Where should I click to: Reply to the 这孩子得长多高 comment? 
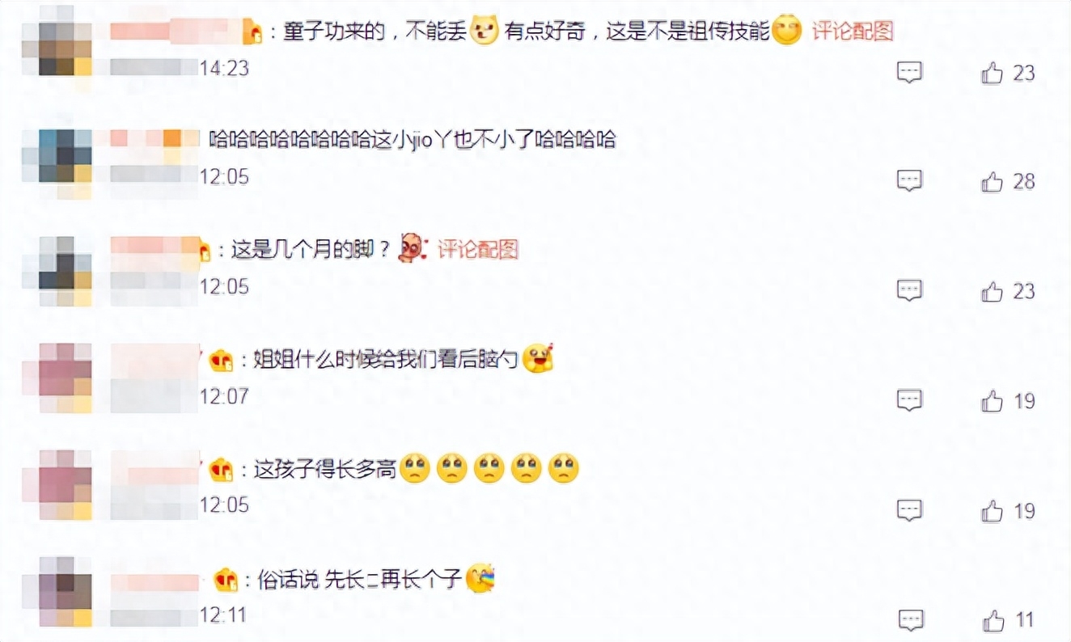pyautogui.click(x=910, y=511)
